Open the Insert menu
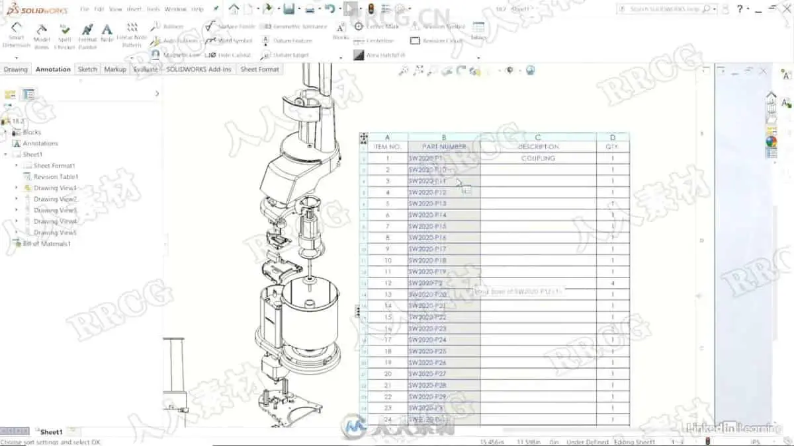Screen dimensions: 794x446 coord(134,9)
